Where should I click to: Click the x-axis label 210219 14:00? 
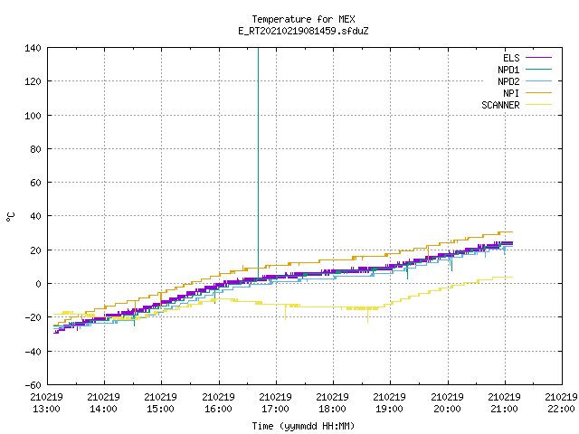tap(104, 403)
